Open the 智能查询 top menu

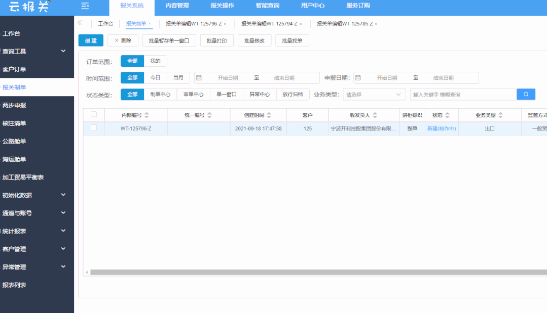[x=267, y=6]
